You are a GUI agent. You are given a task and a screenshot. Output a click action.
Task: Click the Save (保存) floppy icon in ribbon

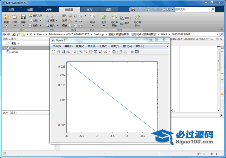pos(23,17)
